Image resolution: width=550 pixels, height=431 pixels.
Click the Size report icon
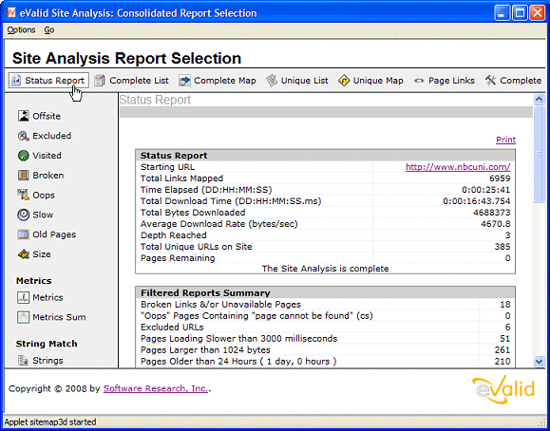(x=24, y=253)
